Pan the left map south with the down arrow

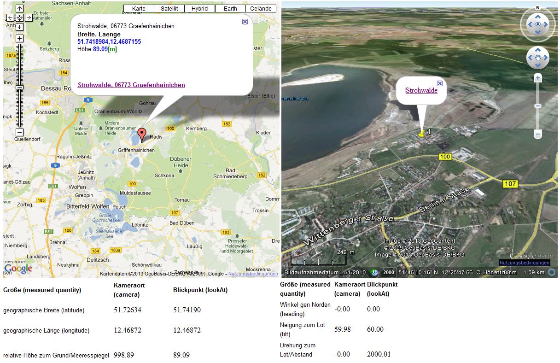(19, 27)
